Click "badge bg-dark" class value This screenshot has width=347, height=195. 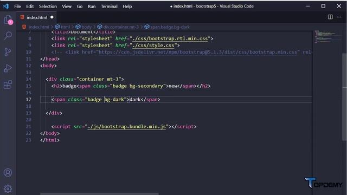coord(106,100)
